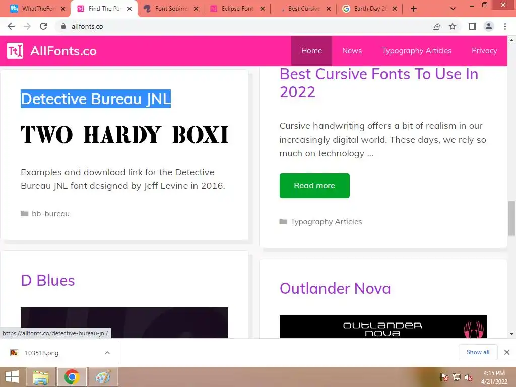Open Typography Articles category link
Screen dimensions: 516x387
tap(326, 222)
